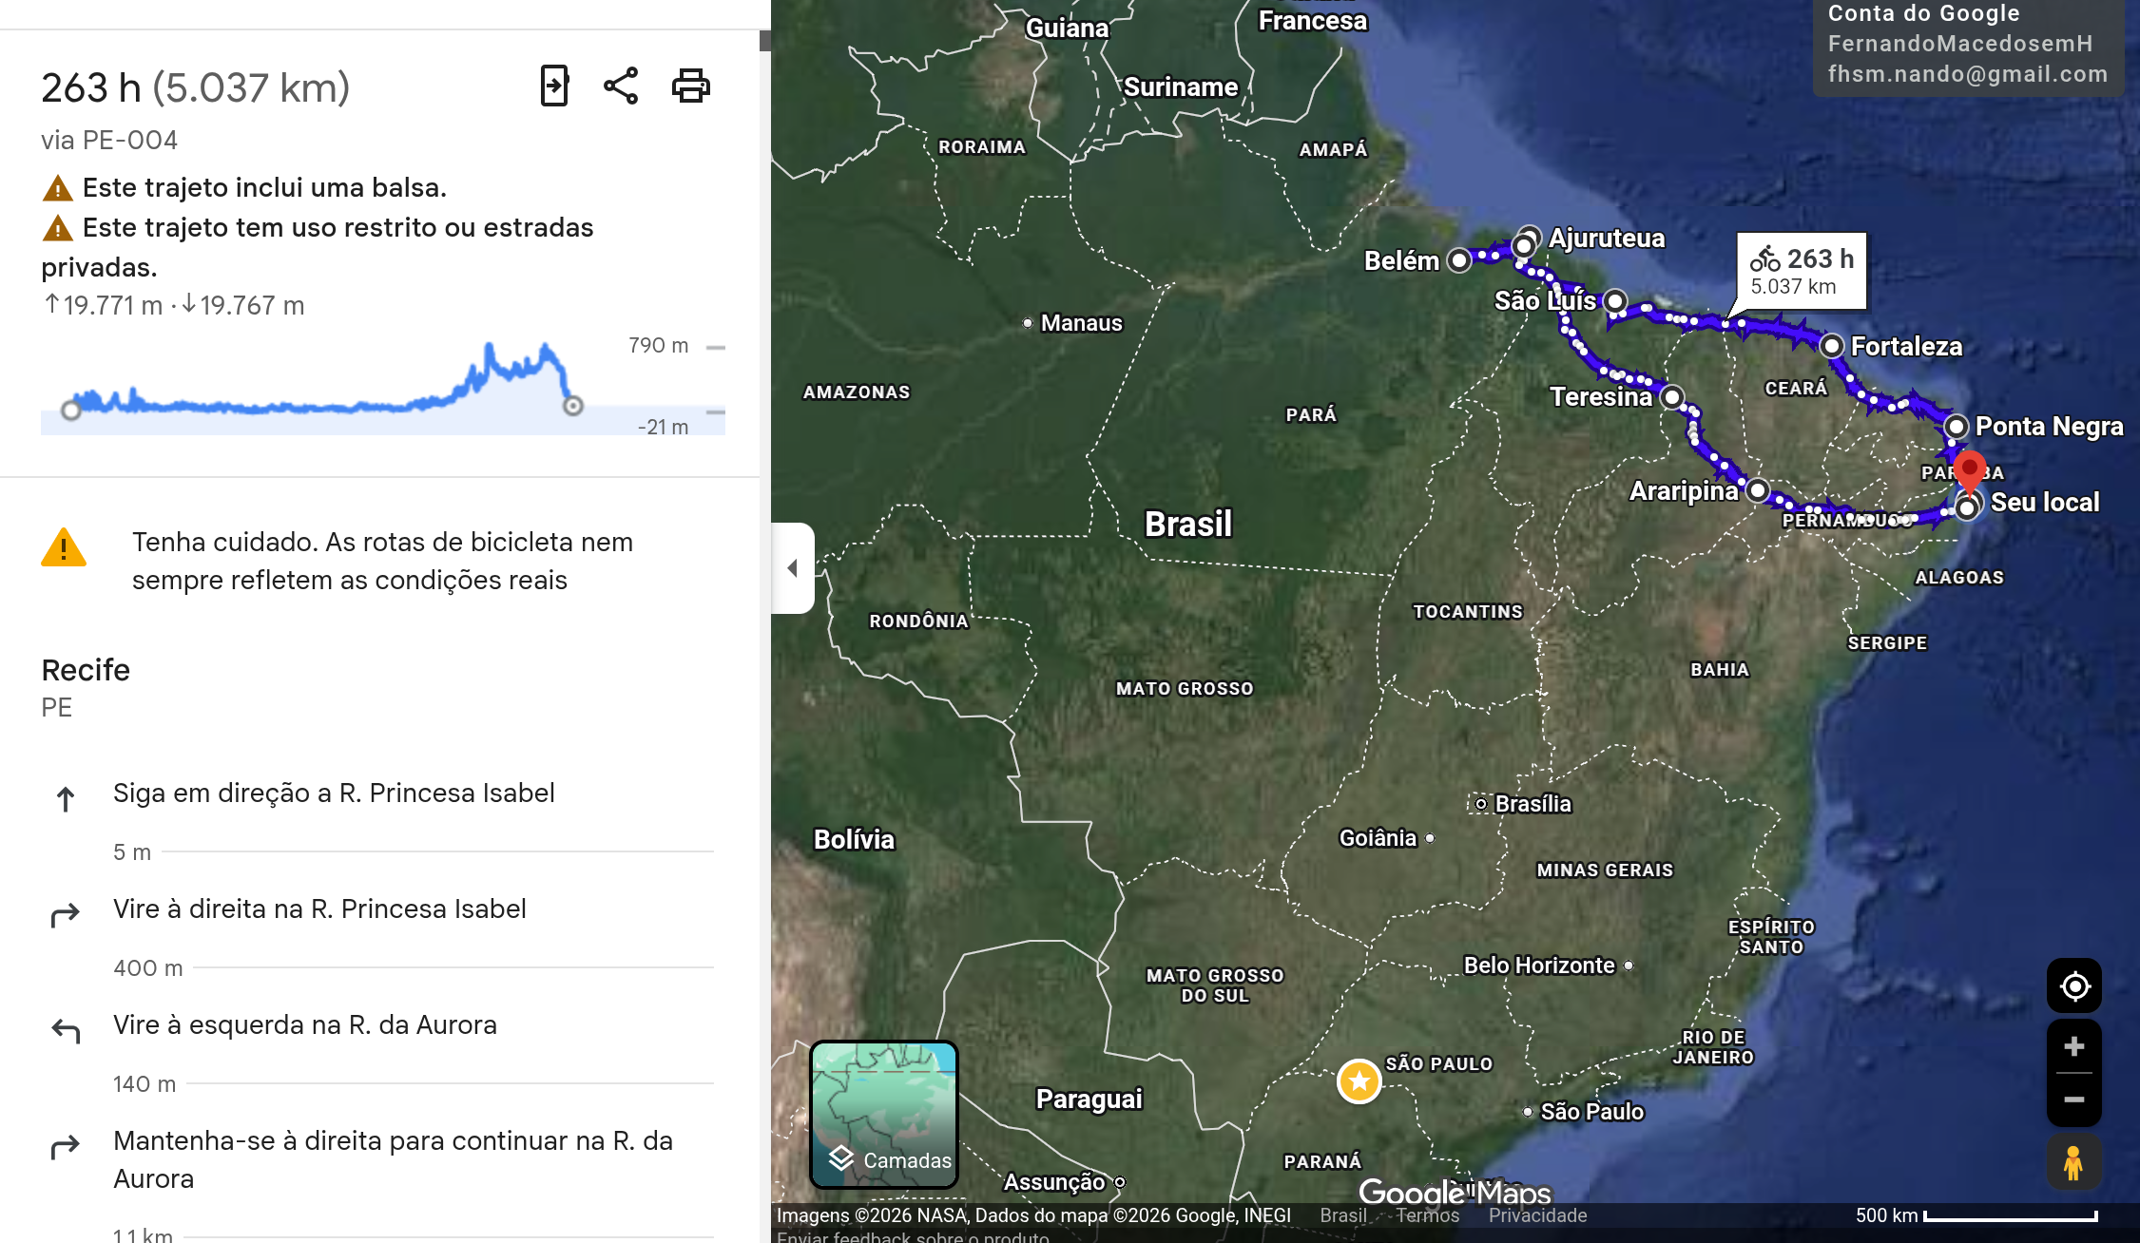
Task: Collapse the directions side panel
Action: [x=793, y=568]
